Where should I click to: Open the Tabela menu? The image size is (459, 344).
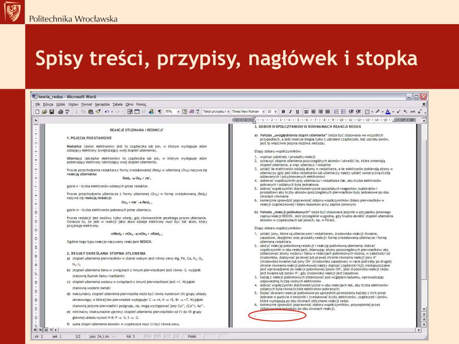coord(117,104)
